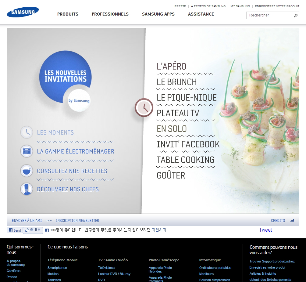306x282 pixels.
Task: Open the Credits link
Action: 278,221
